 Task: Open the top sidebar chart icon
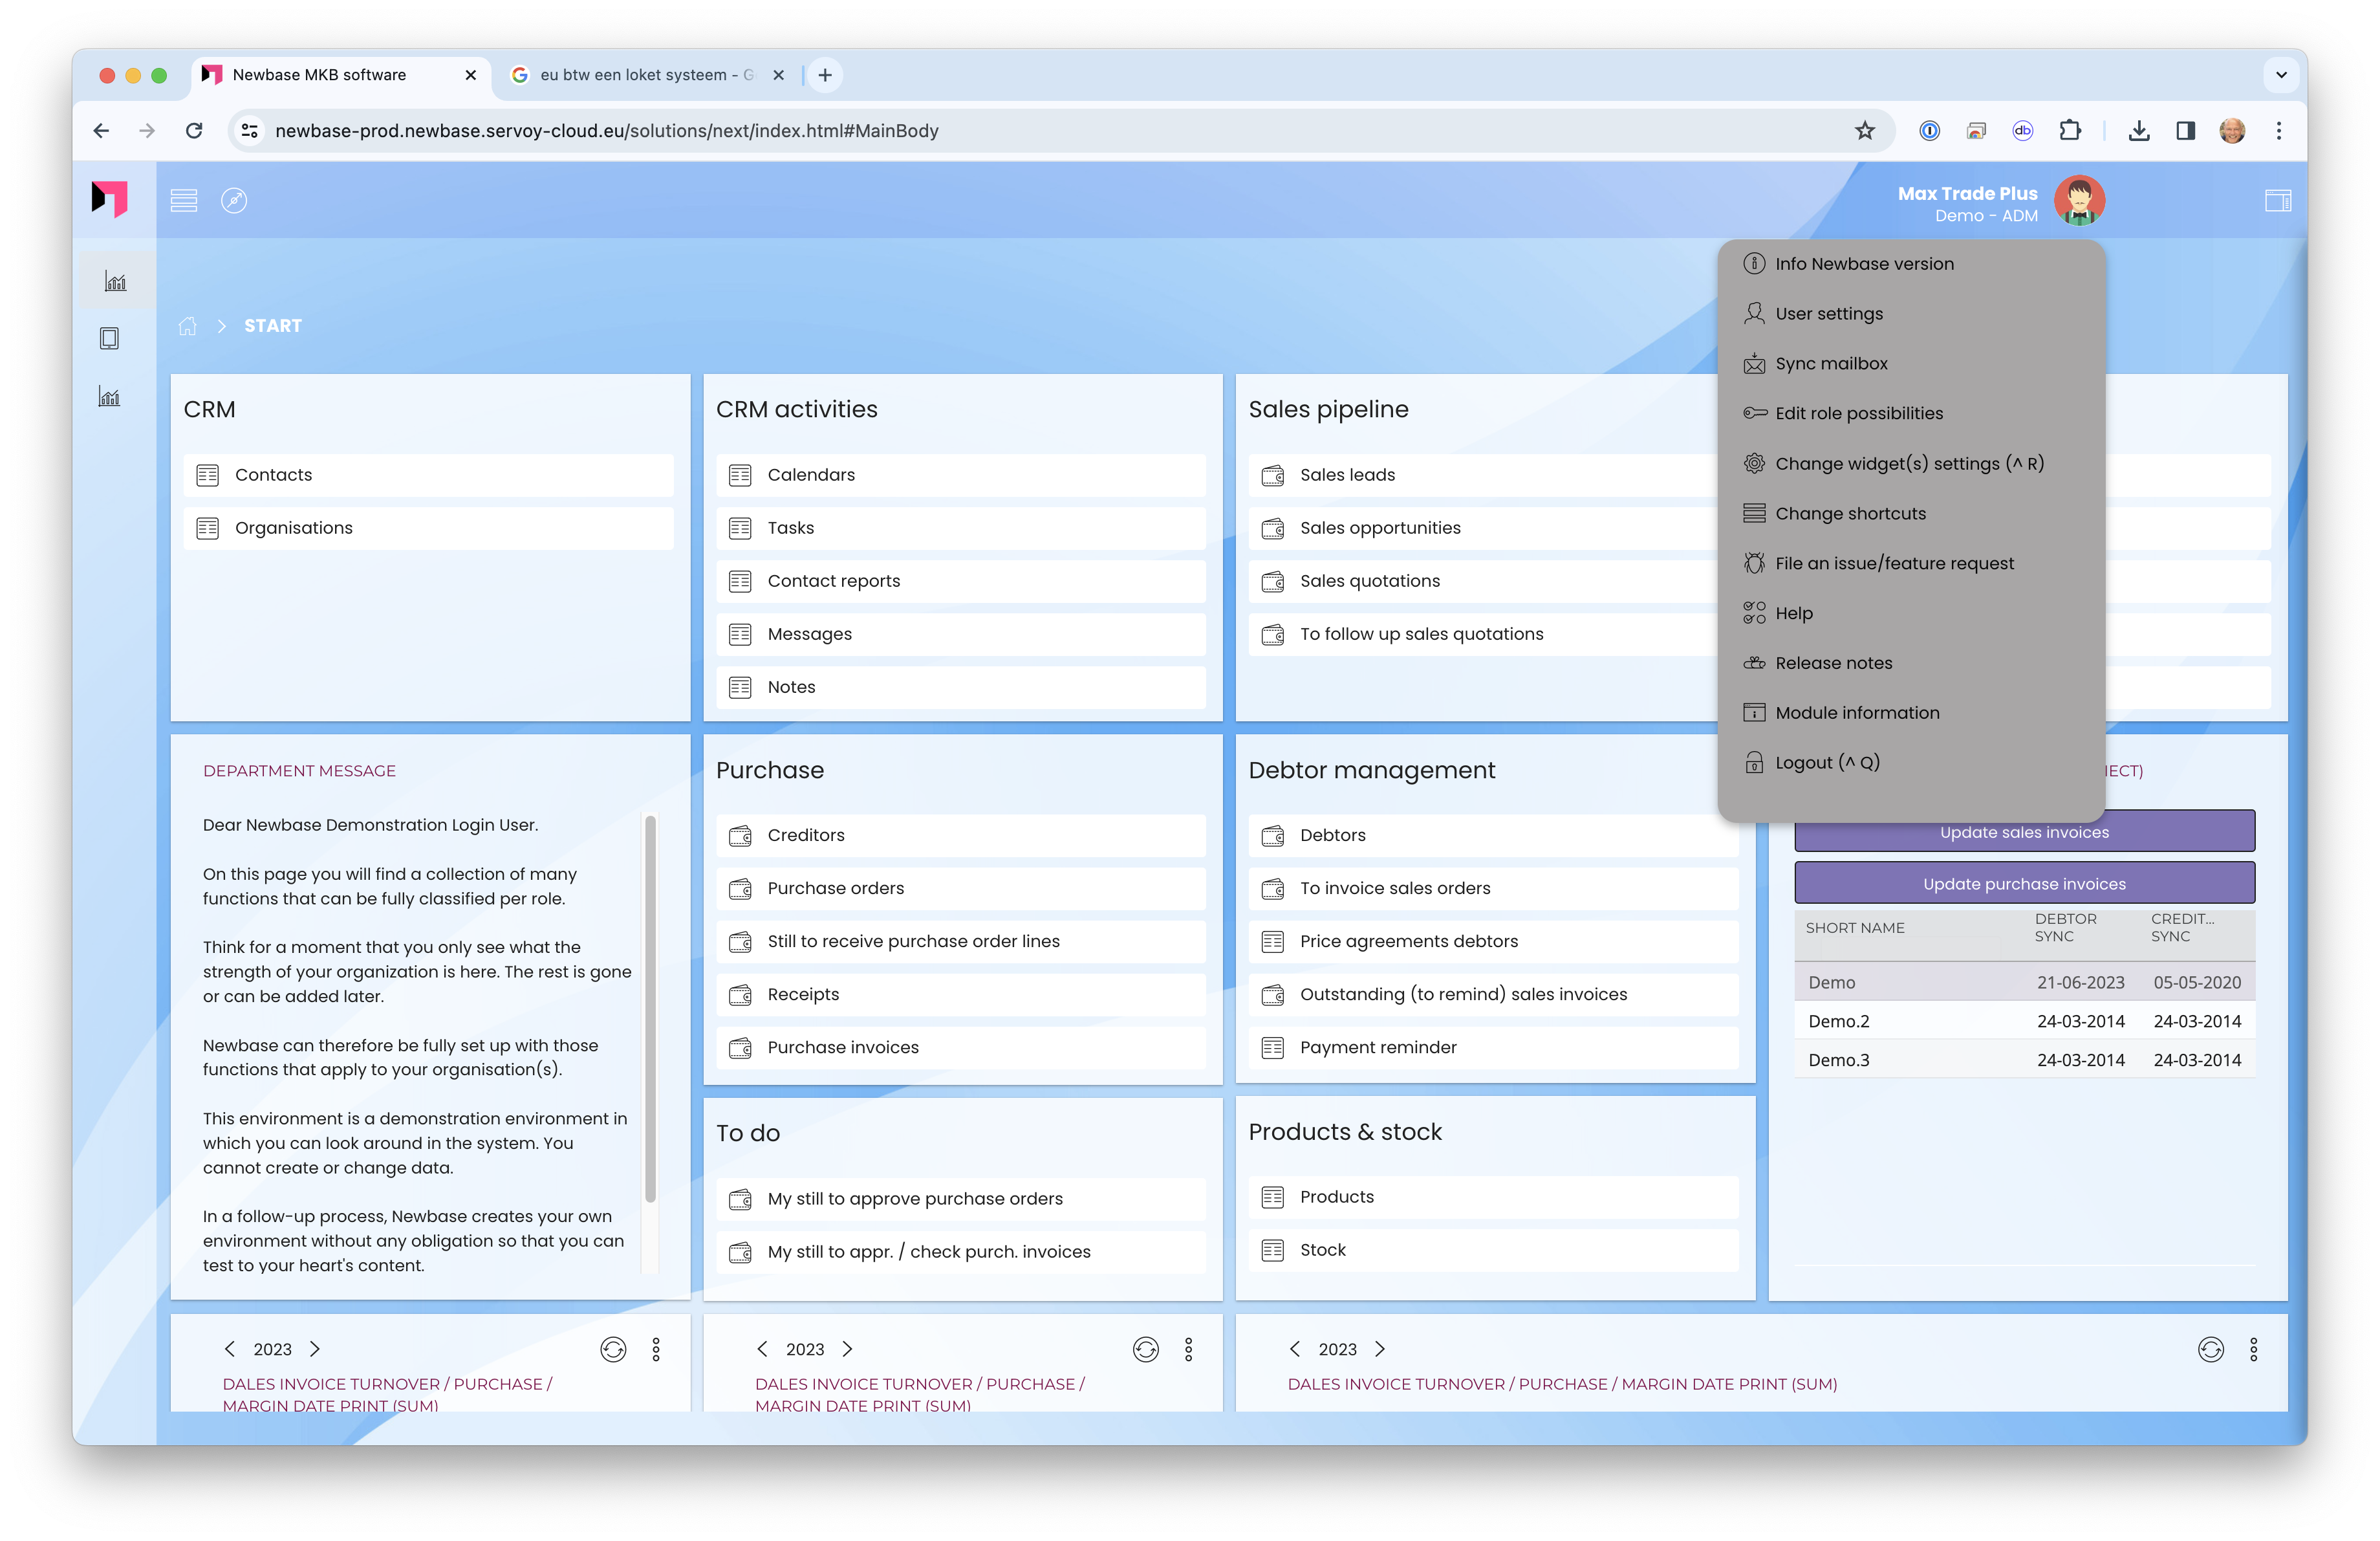click(x=116, y=282)
